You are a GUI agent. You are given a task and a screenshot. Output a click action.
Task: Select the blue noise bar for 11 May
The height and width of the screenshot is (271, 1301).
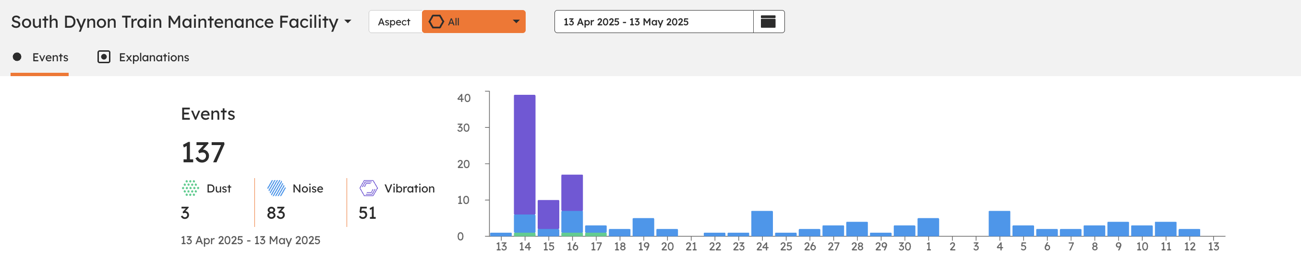[1165, 229]
